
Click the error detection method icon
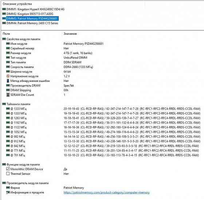click(8, 81)
